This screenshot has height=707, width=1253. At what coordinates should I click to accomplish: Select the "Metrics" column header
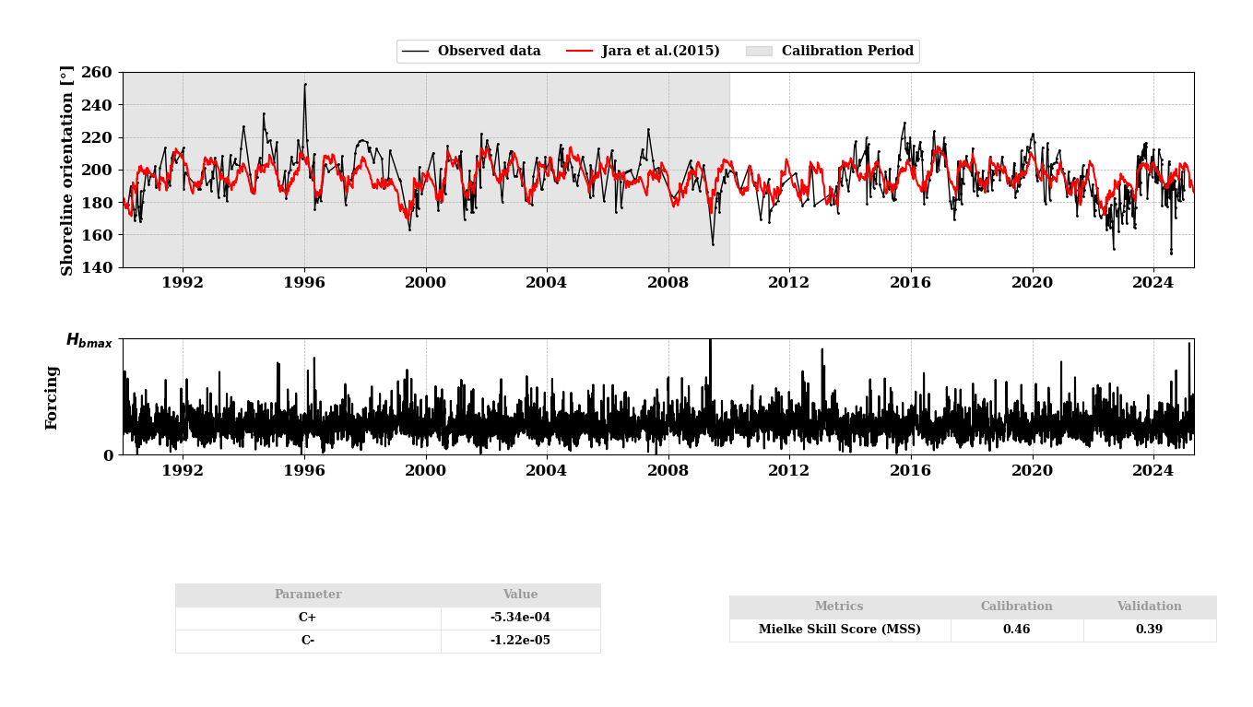[839, 607]
